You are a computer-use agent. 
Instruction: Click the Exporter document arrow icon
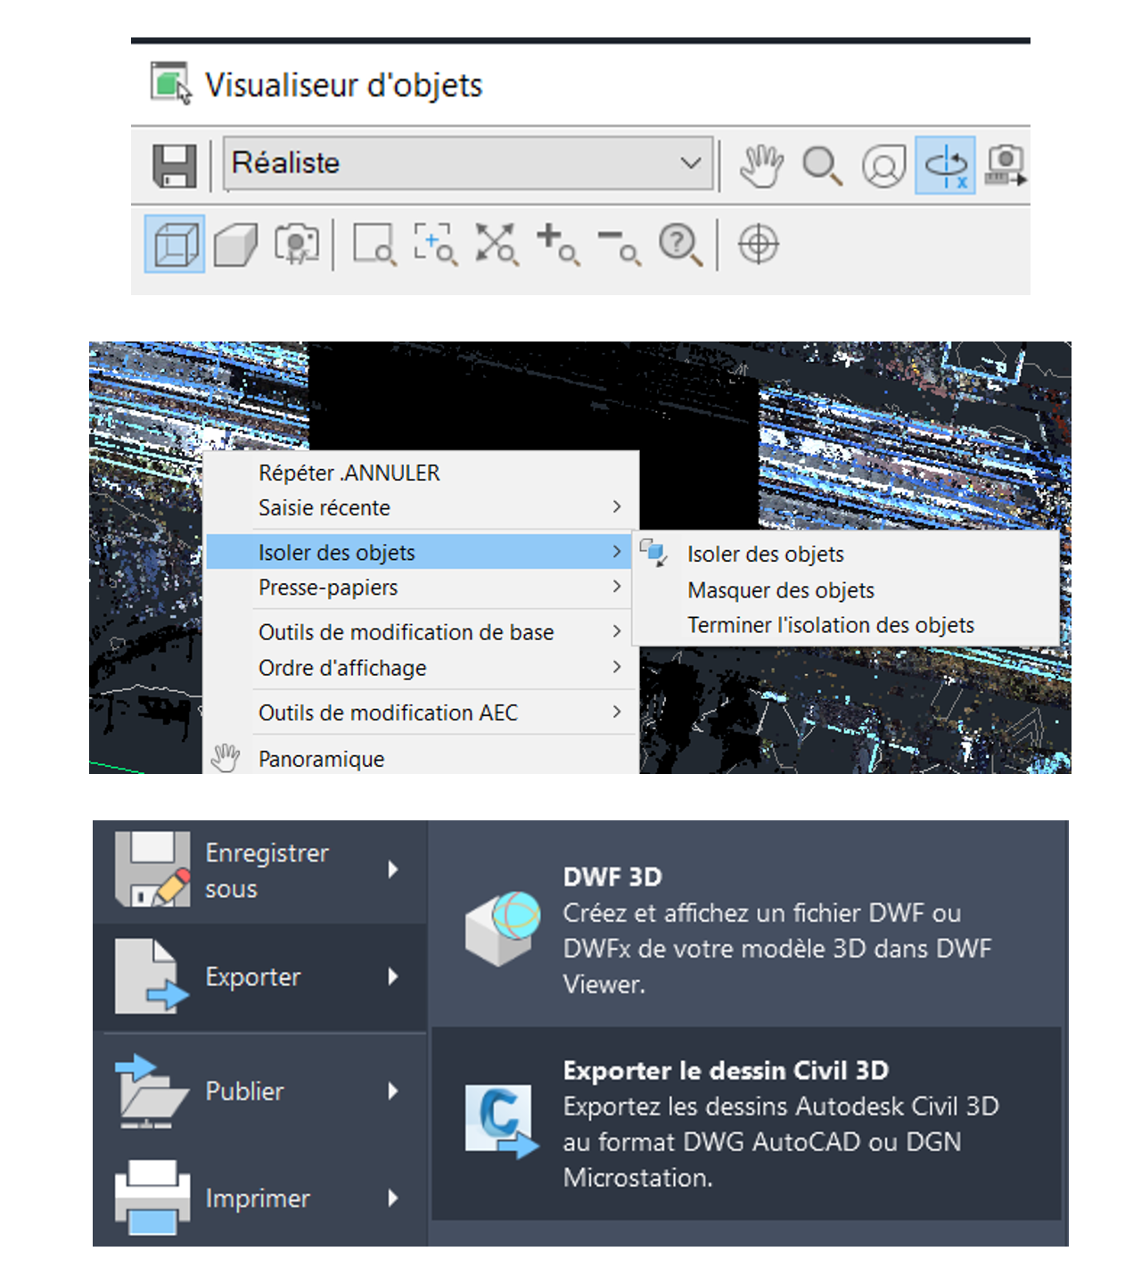(152, 976)
